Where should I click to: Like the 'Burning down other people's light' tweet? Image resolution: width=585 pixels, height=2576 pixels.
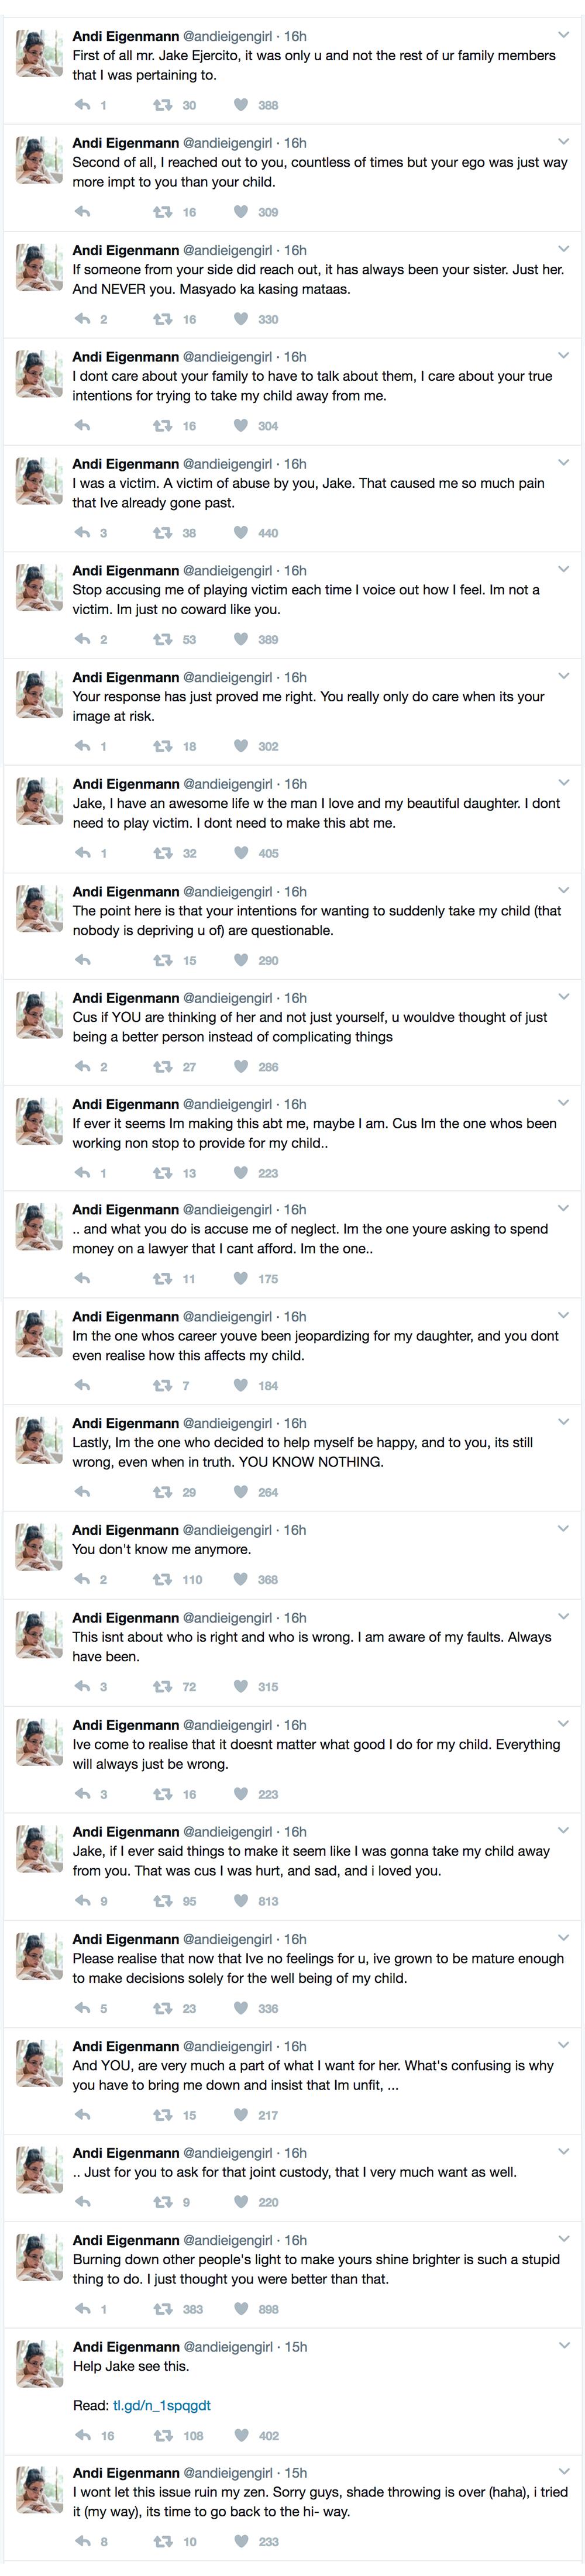coord(240,2309)
